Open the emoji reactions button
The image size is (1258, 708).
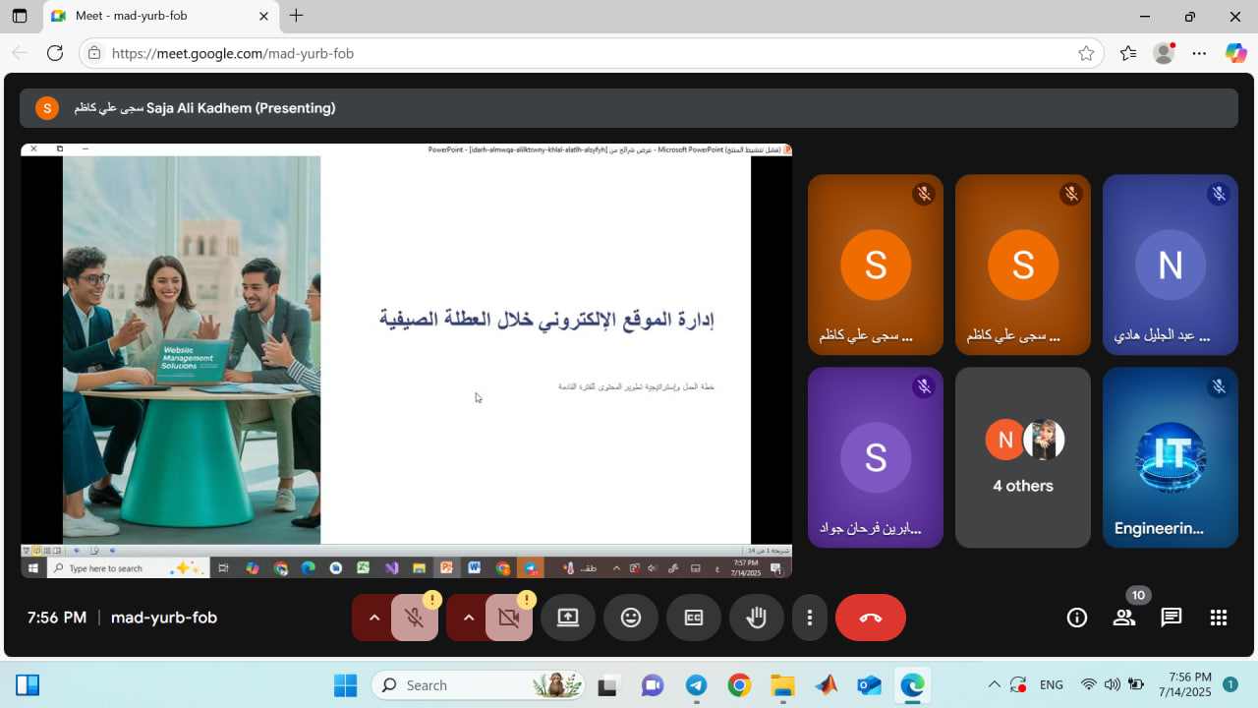(631, 618)
